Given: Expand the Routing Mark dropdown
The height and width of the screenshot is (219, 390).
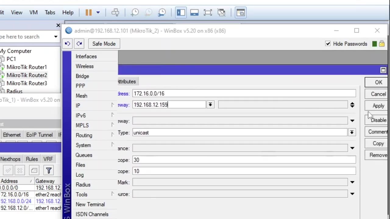Looking at the screenshot, I should pos(352,182).
